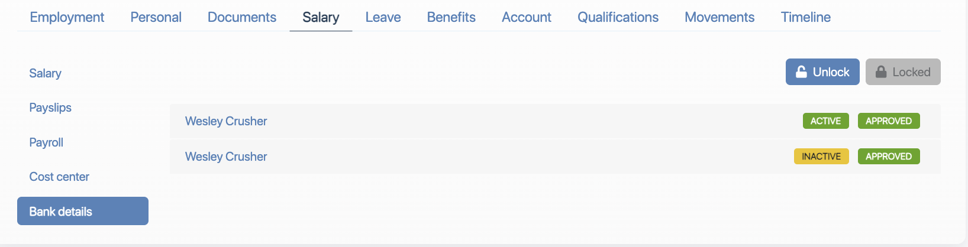Show the Timeline tab

coord(805,17)
